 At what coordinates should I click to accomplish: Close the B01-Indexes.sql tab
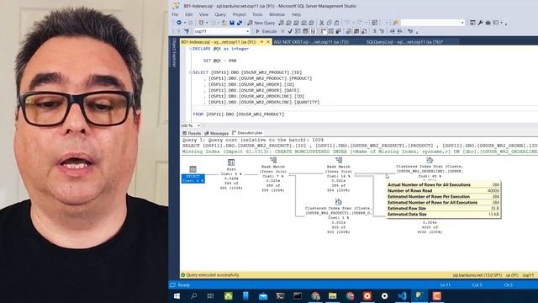(268, 42)
